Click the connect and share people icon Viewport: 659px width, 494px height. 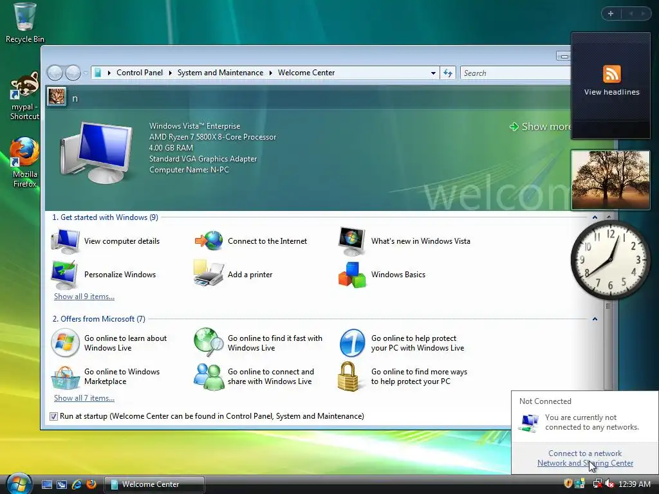point(209,377)
